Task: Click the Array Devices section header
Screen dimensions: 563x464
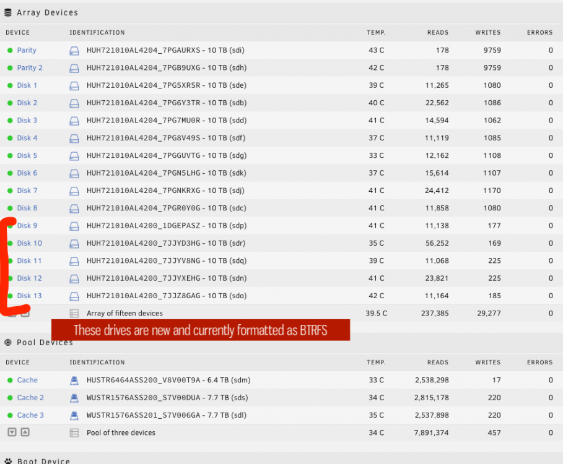Action: tap(48, 12)
